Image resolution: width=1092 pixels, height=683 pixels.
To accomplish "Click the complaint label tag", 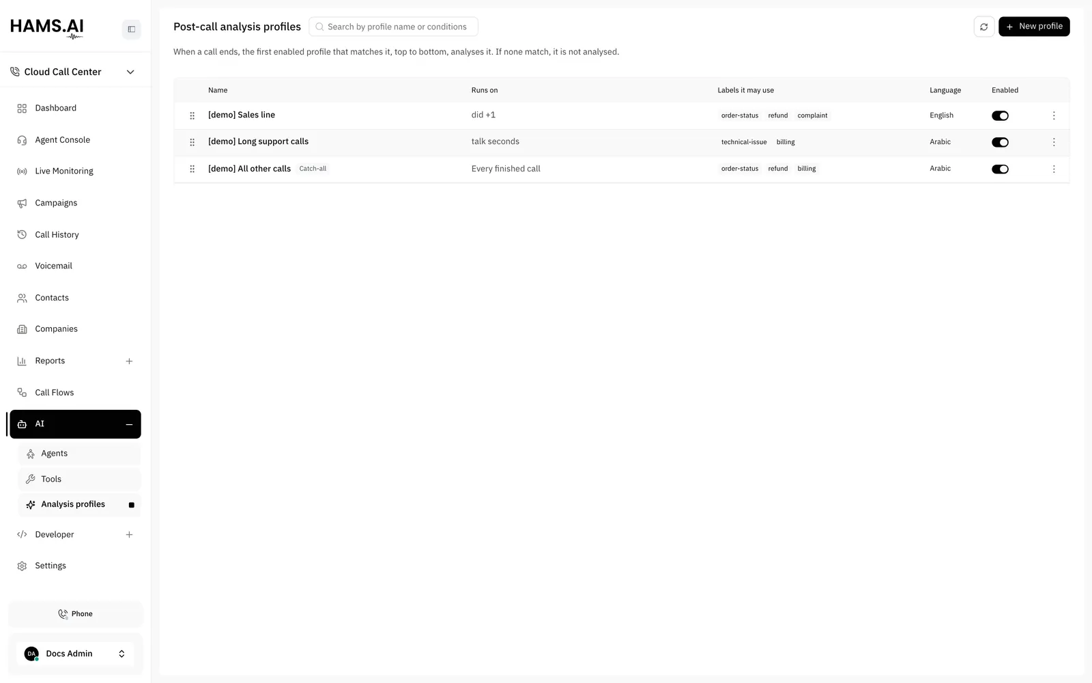I will (812, 115).
